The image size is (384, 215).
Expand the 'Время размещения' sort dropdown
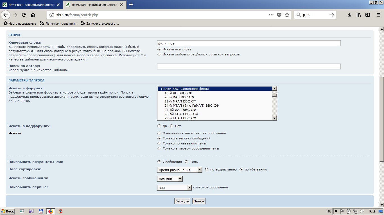[200, 170]
